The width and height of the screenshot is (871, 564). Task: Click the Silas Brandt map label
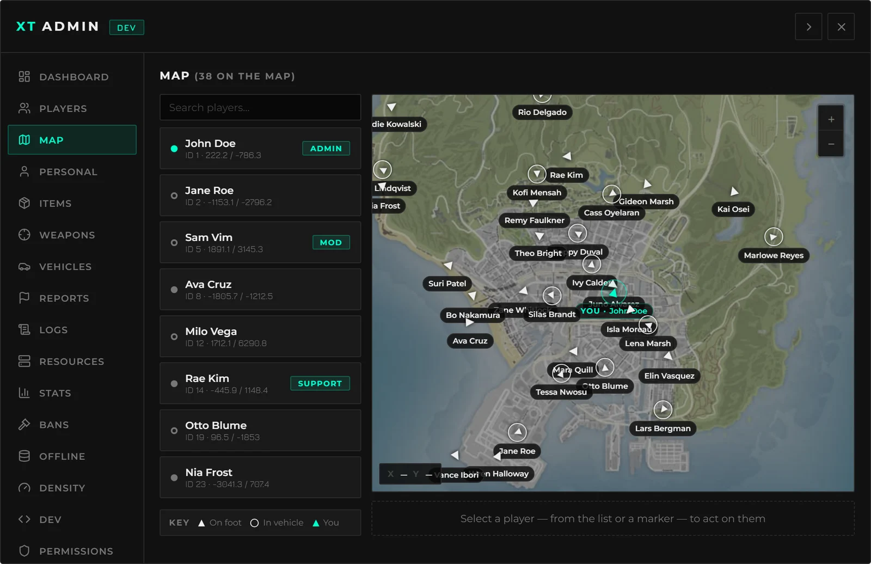tap(551, 314)
